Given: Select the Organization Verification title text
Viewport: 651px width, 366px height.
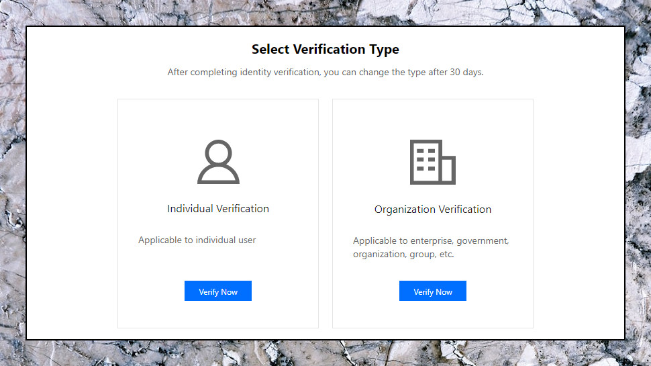Looking at the screenshot, I should (x=433, y=210).
